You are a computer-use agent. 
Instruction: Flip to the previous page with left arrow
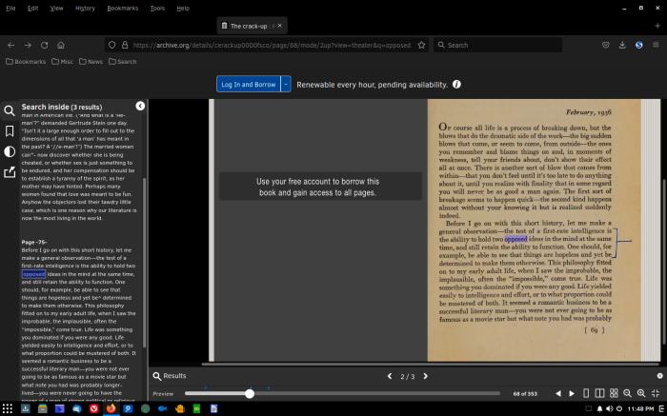(x=558, y=393)
